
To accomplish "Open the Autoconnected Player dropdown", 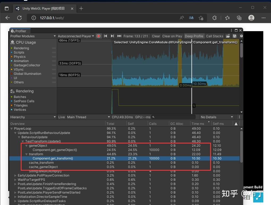I will [76, 36].
